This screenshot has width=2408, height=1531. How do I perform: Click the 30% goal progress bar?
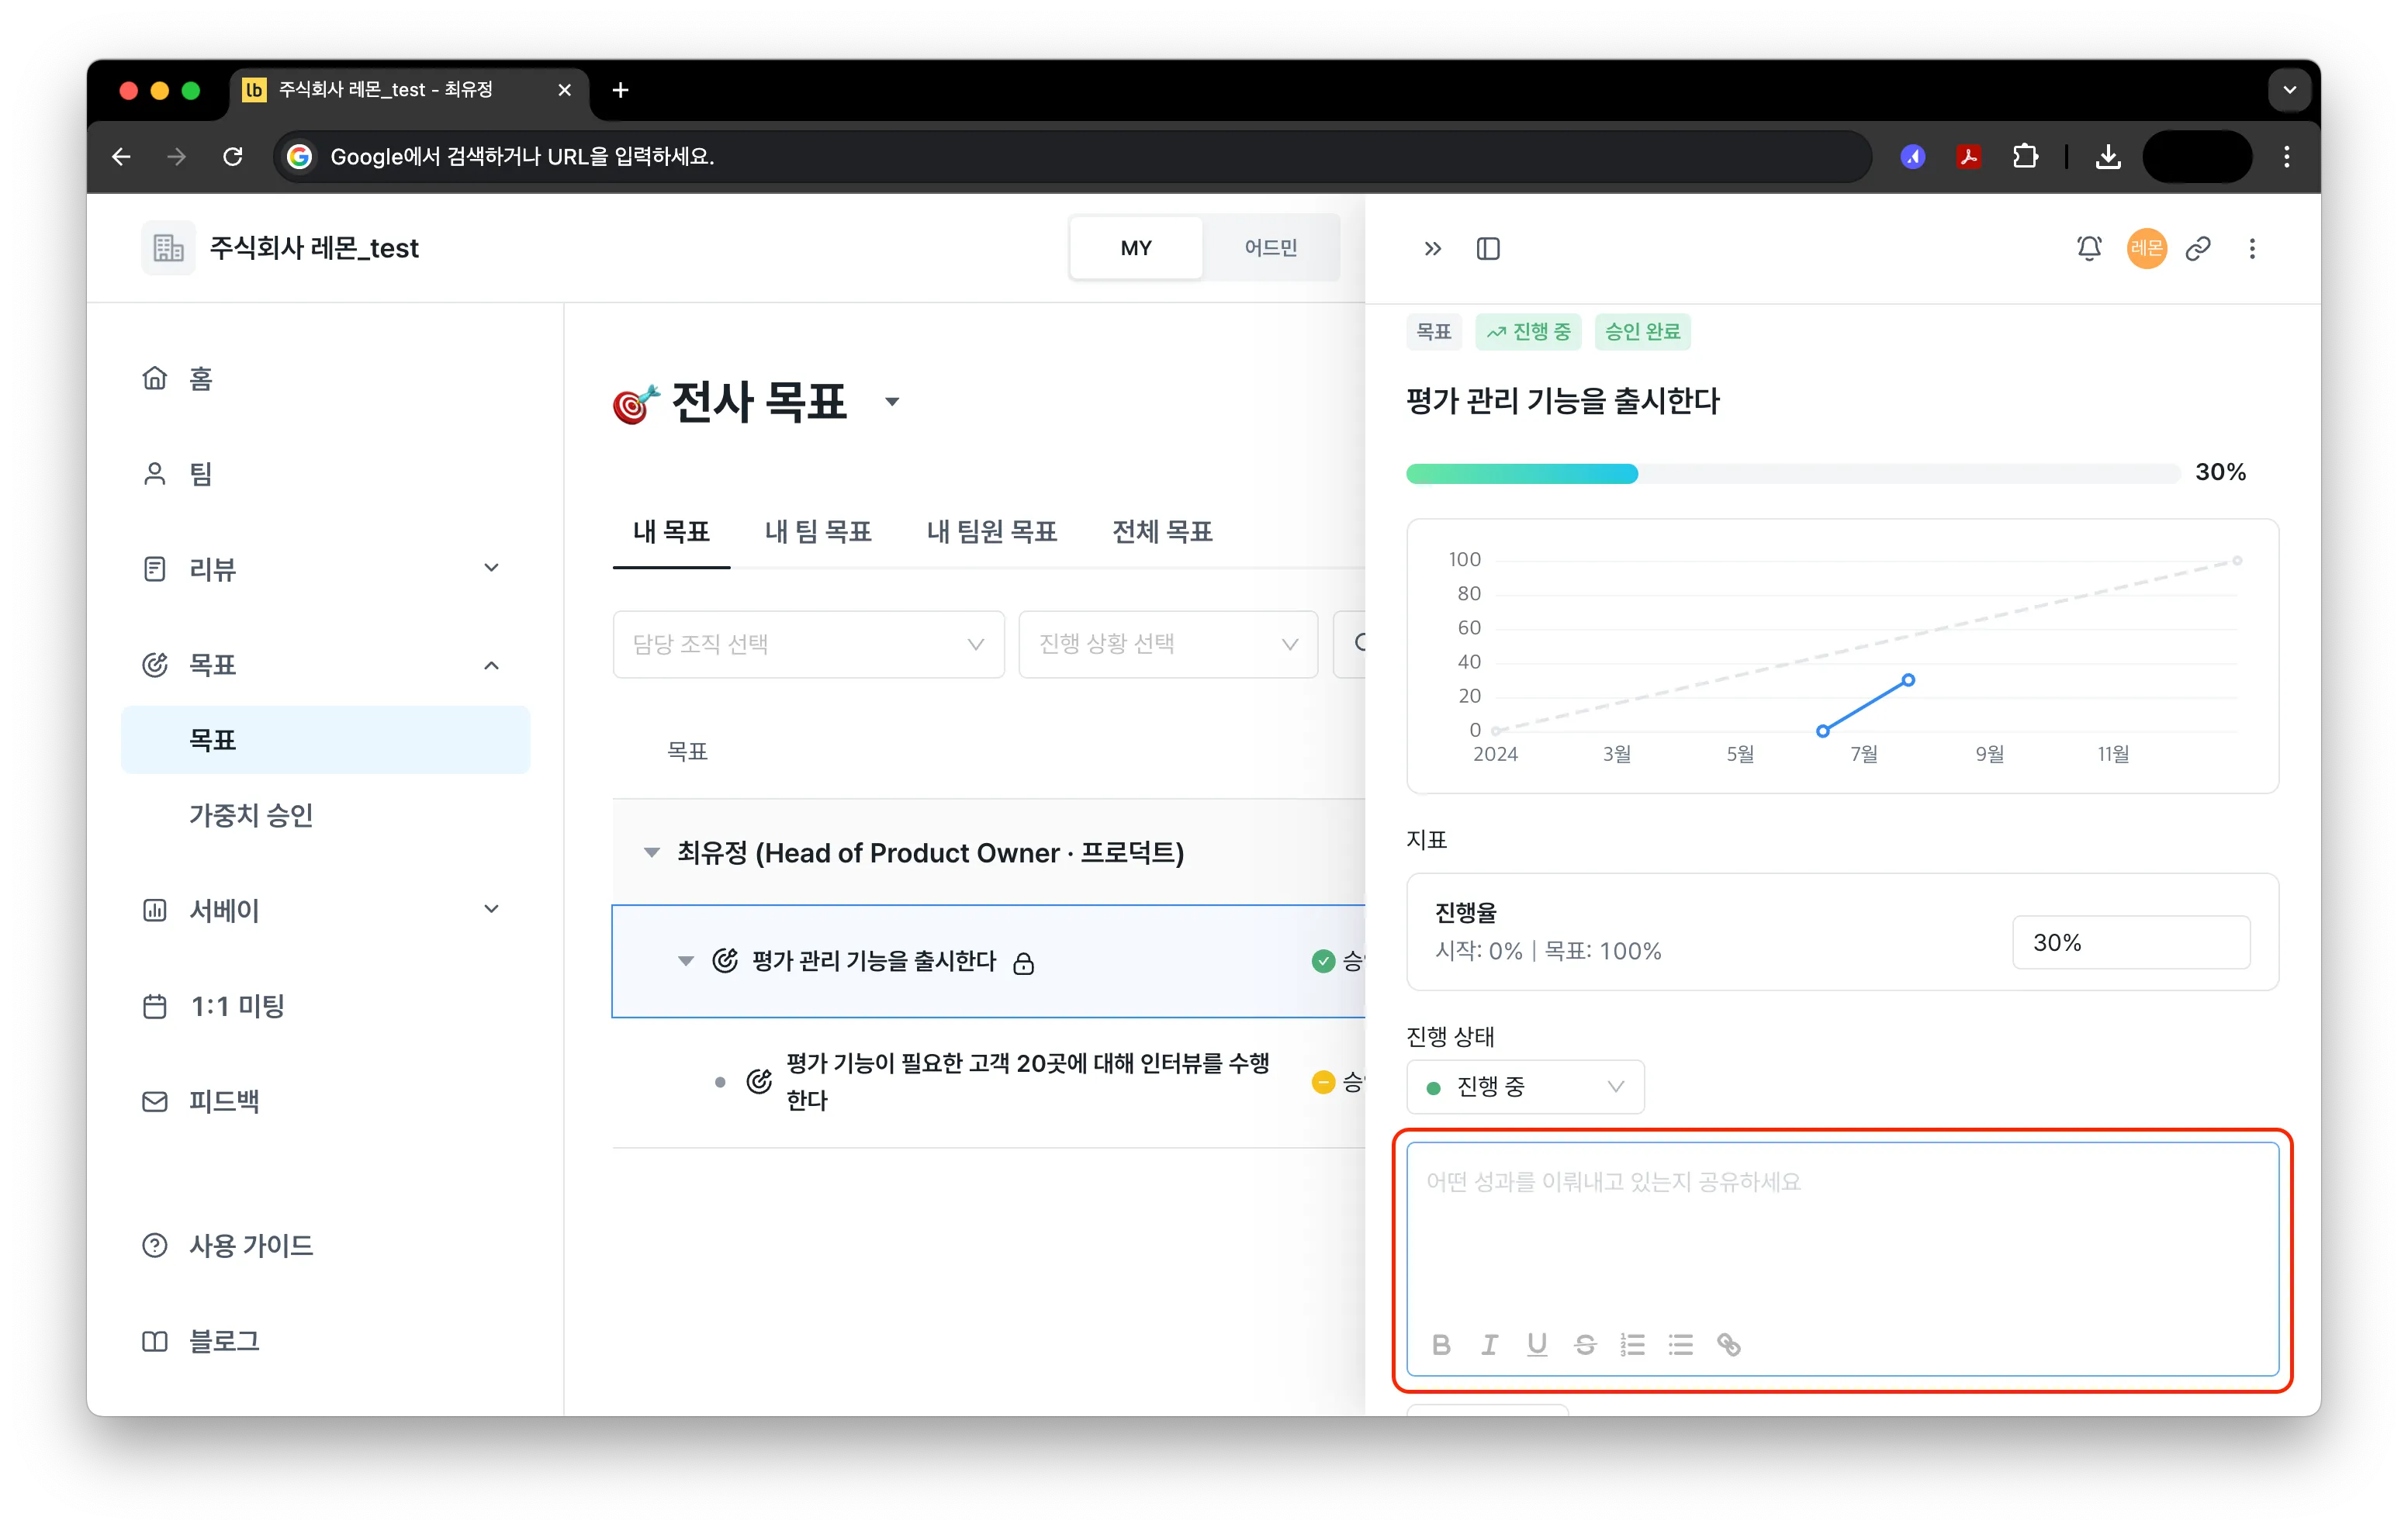(1793, 473)
